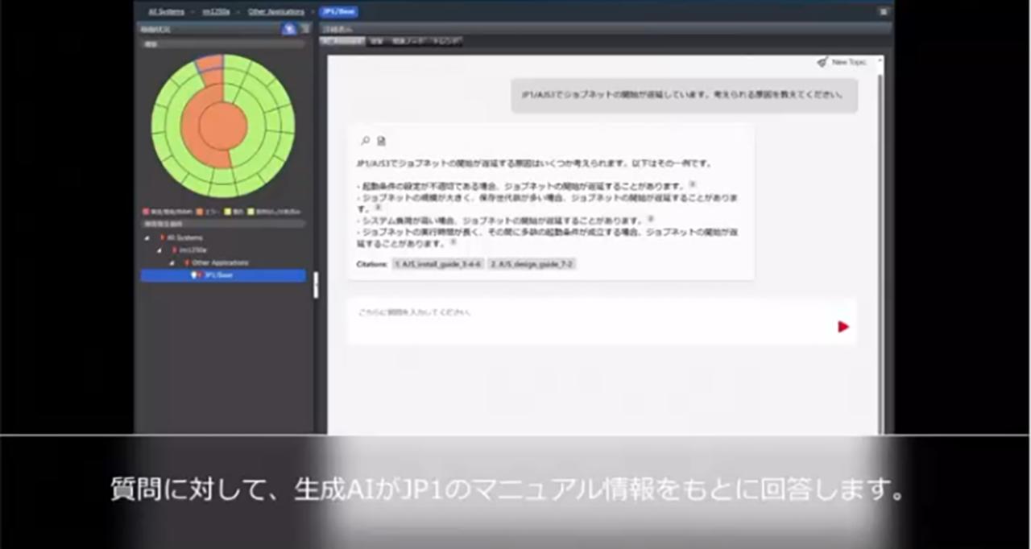Image resolution: width=1031 pixels, height=549 pixels.
Task: Collapse the im1250a tree node
Action: (x=159, y=250)
